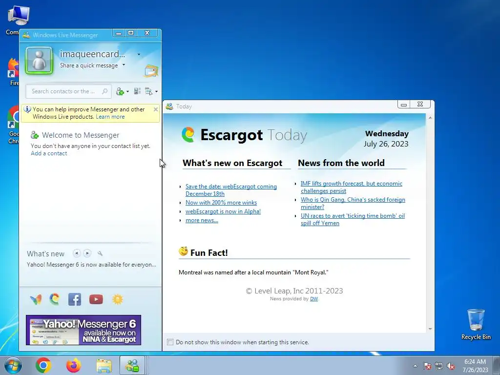Open Save the date: webEscargot coming link
The image size is (500, 375).
(x=231, y=190)
